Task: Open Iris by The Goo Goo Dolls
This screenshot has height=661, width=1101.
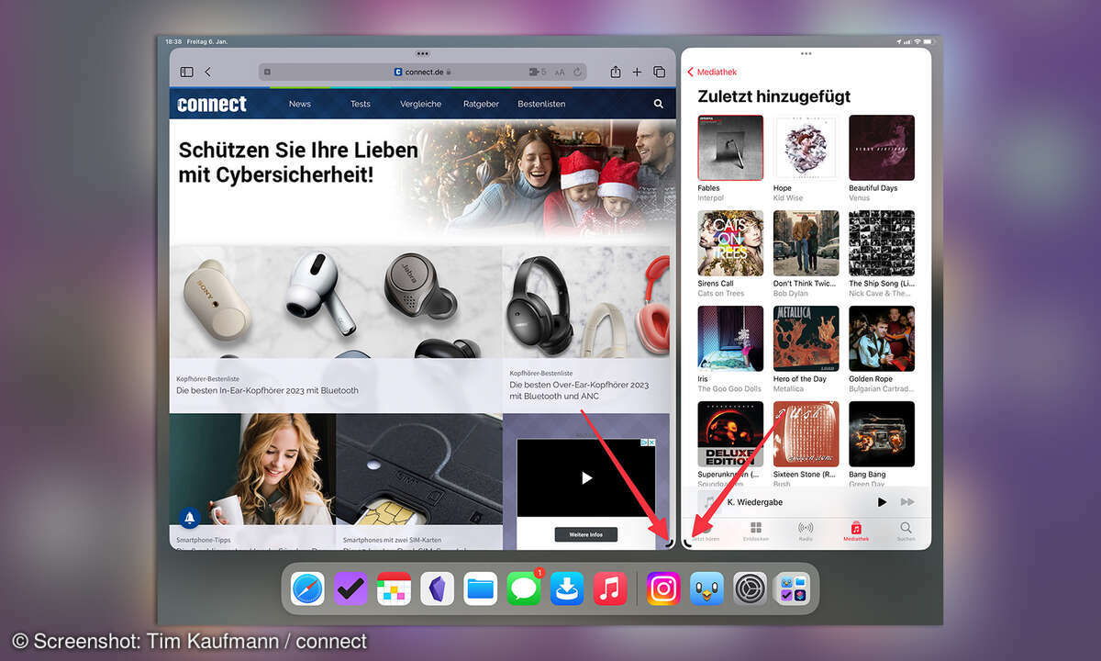Action: (x=730, y=339)
